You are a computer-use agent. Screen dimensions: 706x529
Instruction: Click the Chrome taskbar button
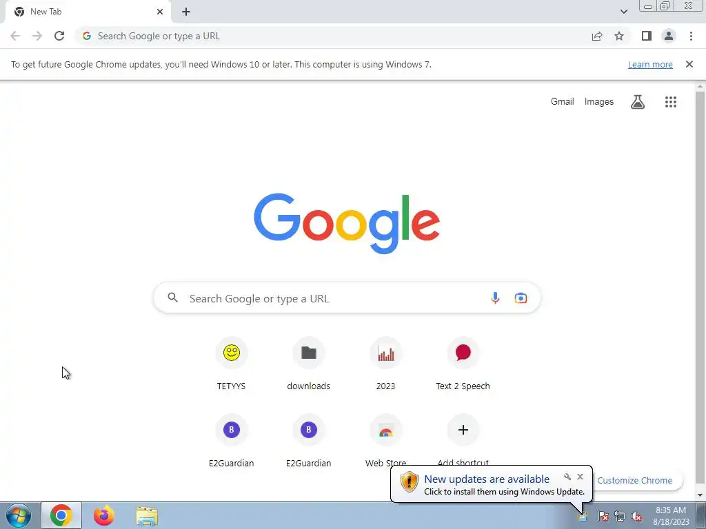[61, 515]
